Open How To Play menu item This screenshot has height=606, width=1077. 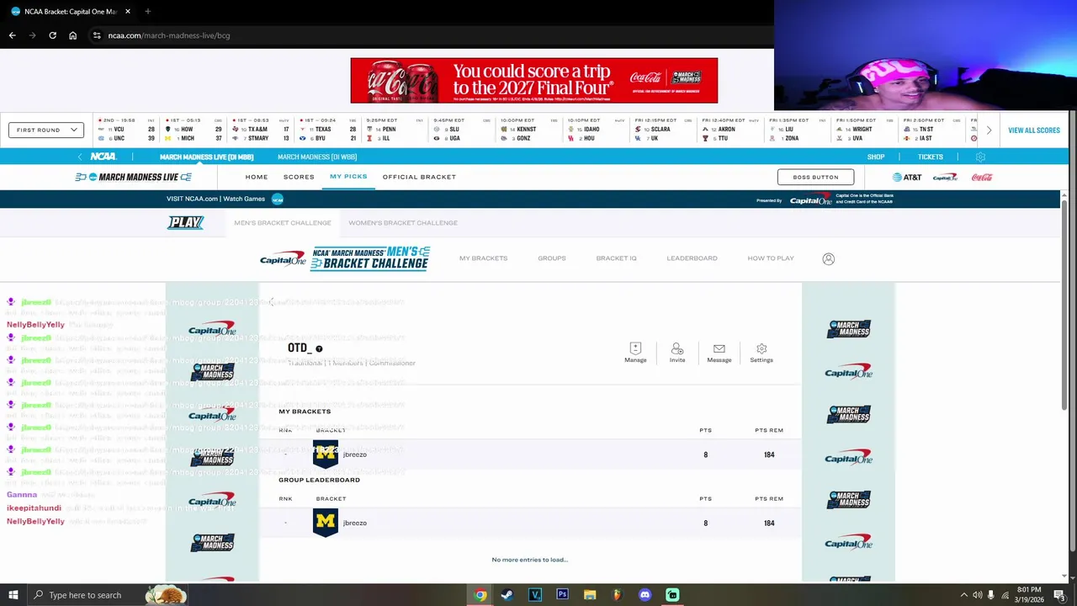pyautogui.click(x=771, y=258)
